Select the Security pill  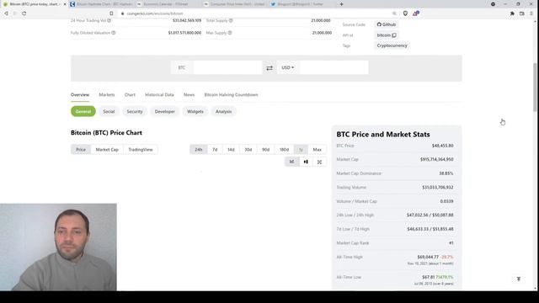(135, 111)
